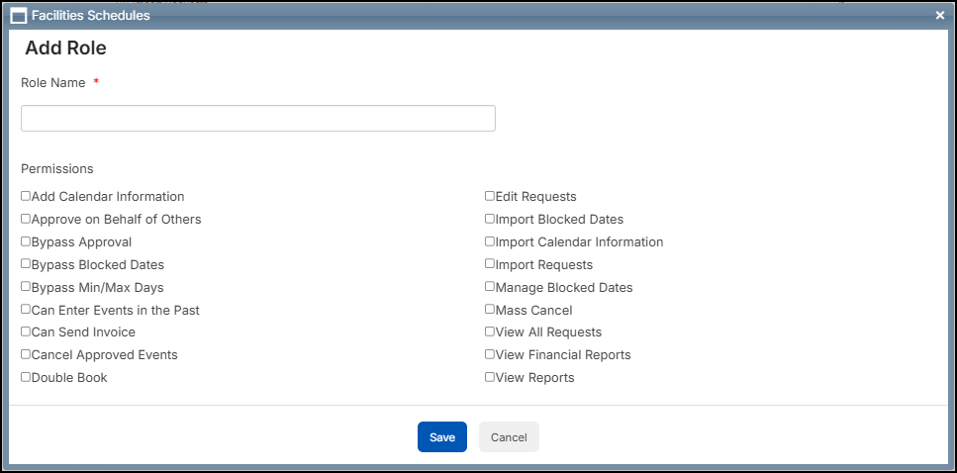The width and height of the screenshot is (957, 473).
Task: Click the Permissions label
Action: coord(57,168)
